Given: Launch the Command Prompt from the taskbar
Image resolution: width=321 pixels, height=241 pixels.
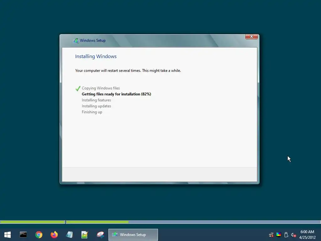Looking at the screenshot, I should [x=23, y=235].
